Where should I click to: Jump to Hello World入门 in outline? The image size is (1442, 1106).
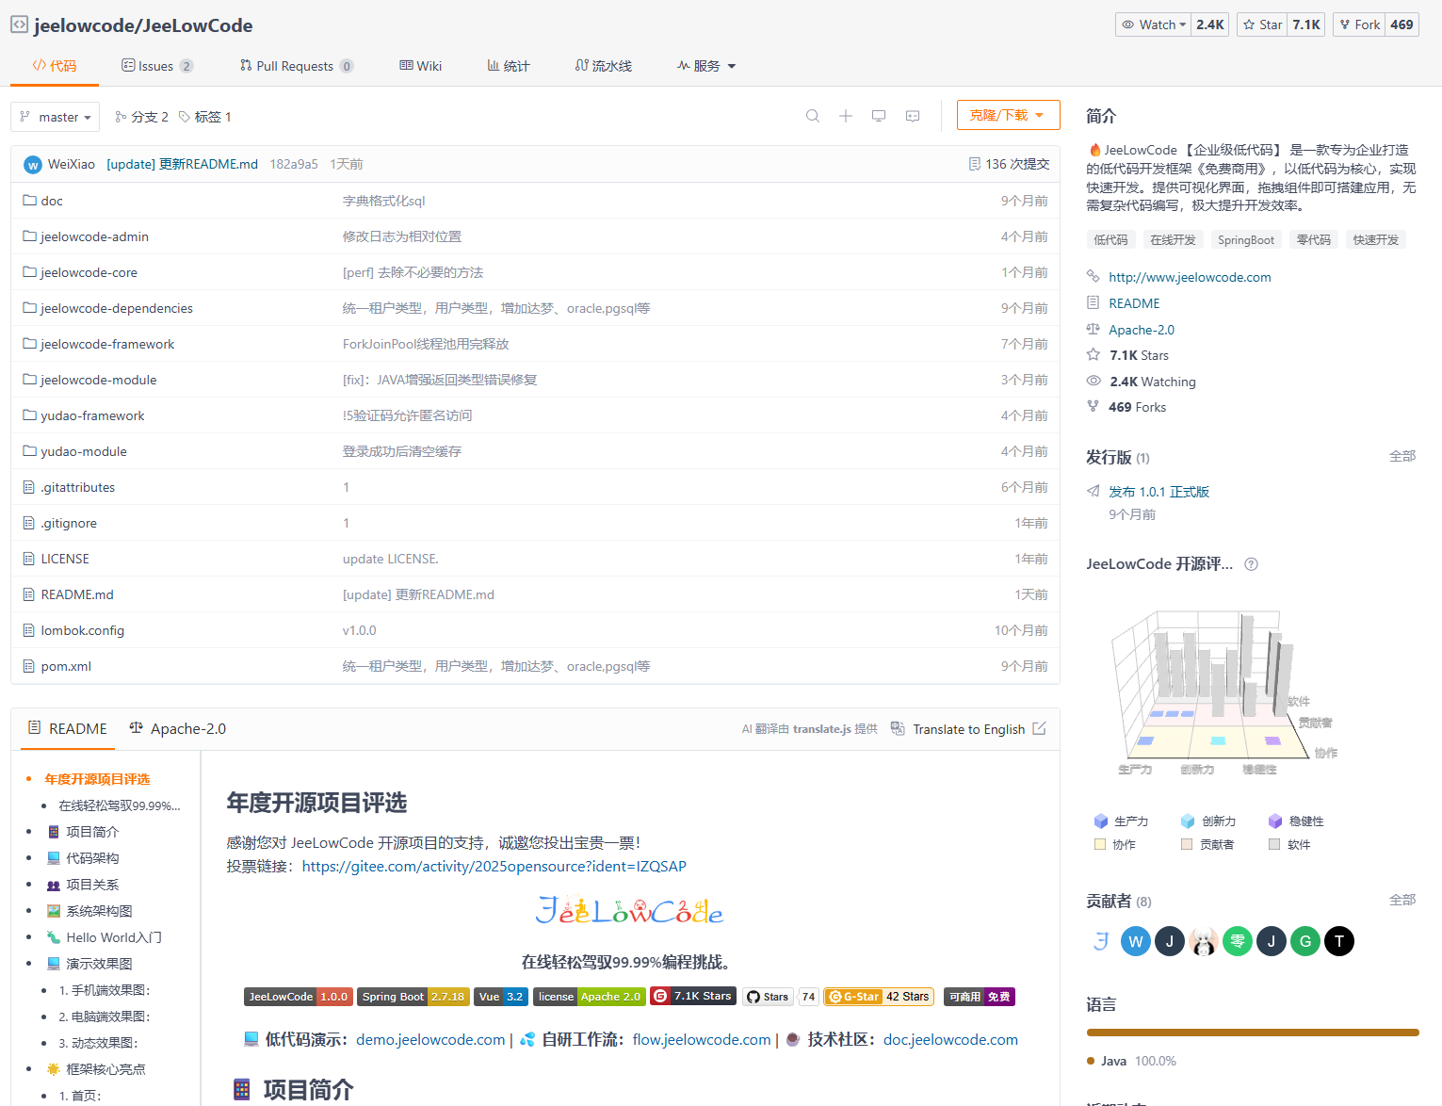coord(114,937)
